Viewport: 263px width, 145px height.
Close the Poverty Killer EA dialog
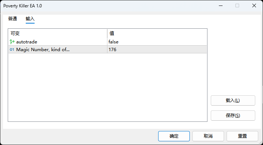click(x=254, y=6)
